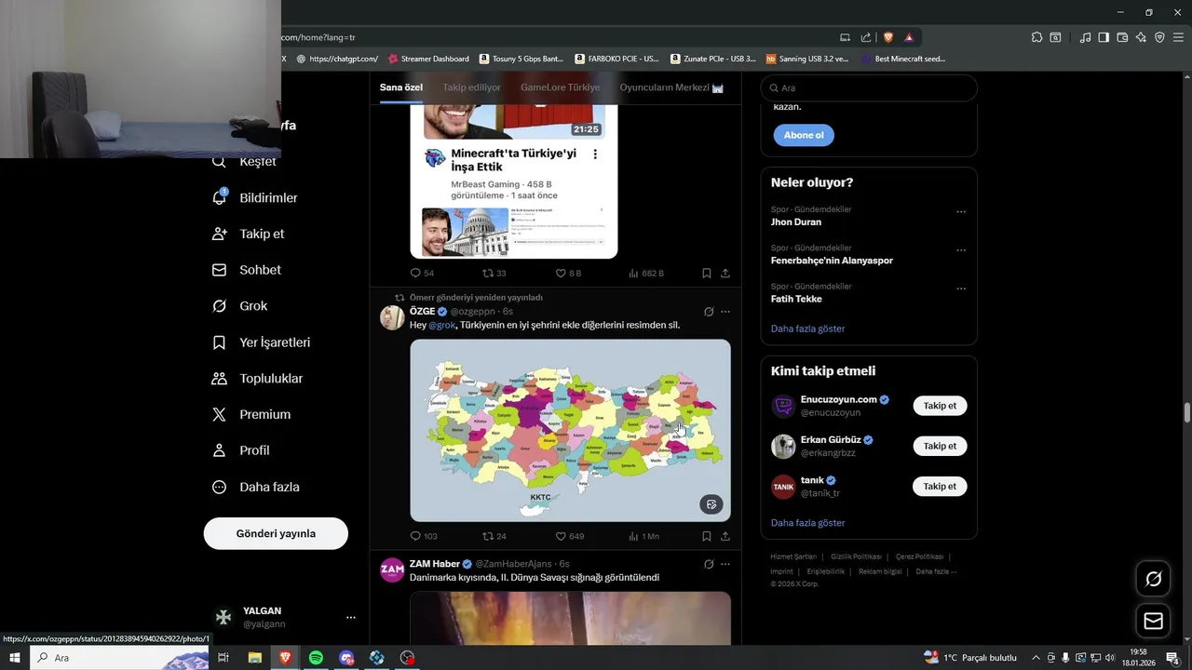Expand the Daha fazla sidebar menu
The width and height of the screenshot is (1192, 670).
pyautogui.click(x=256, y=487)
